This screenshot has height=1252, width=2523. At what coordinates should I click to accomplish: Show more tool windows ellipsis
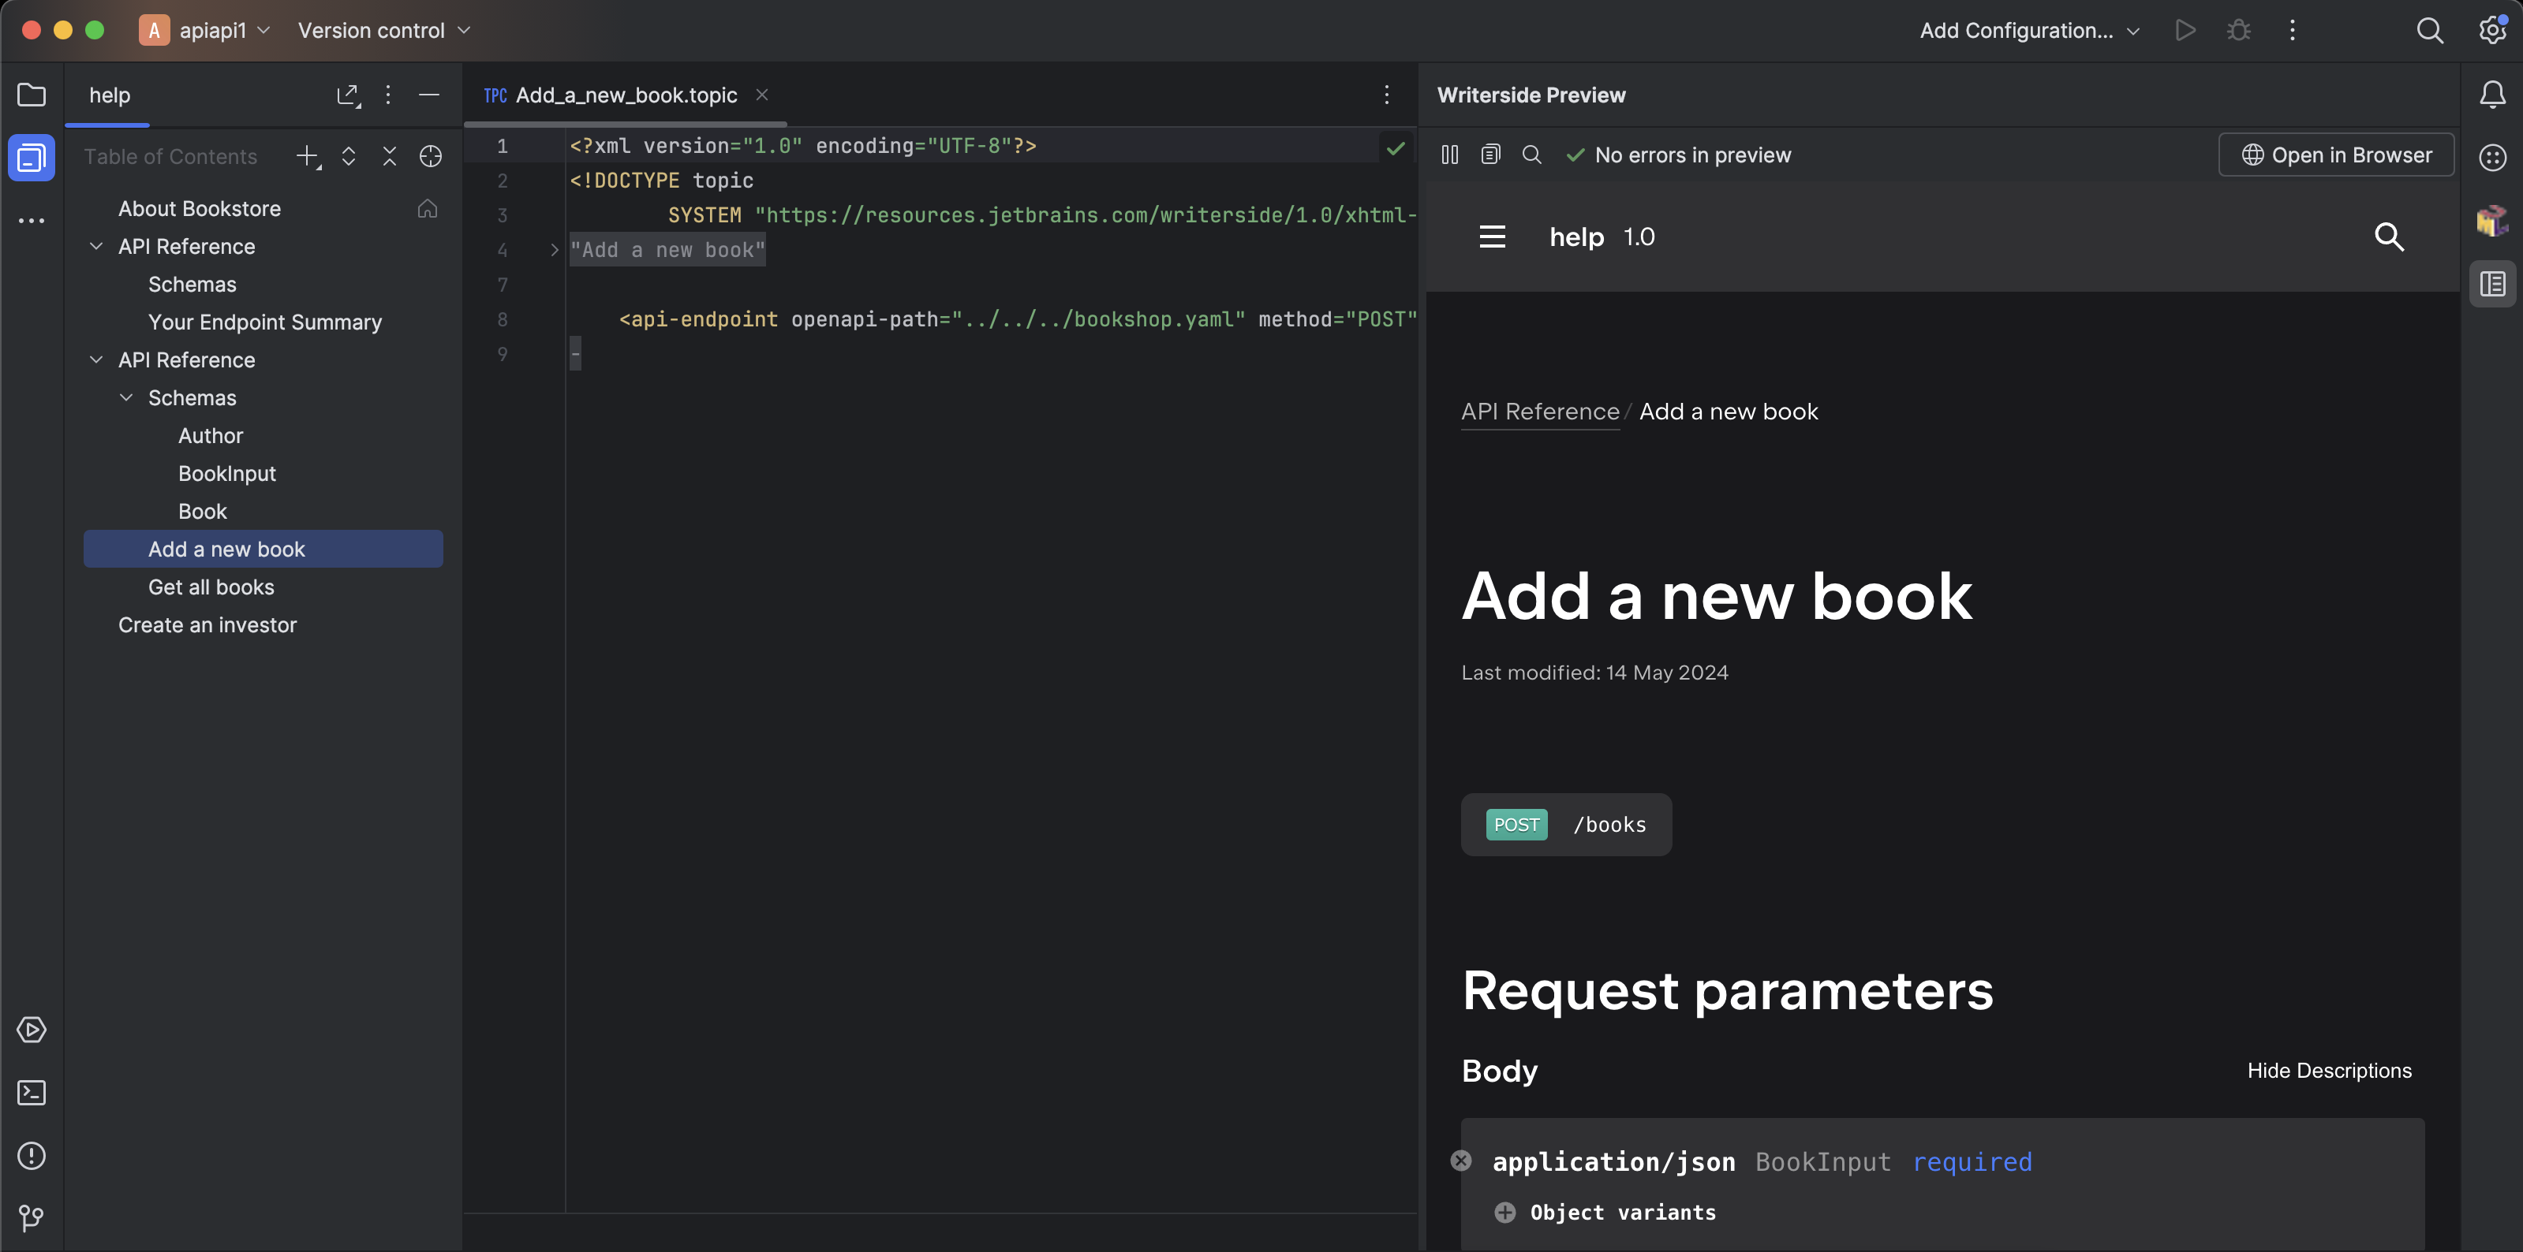pos(32,220)
